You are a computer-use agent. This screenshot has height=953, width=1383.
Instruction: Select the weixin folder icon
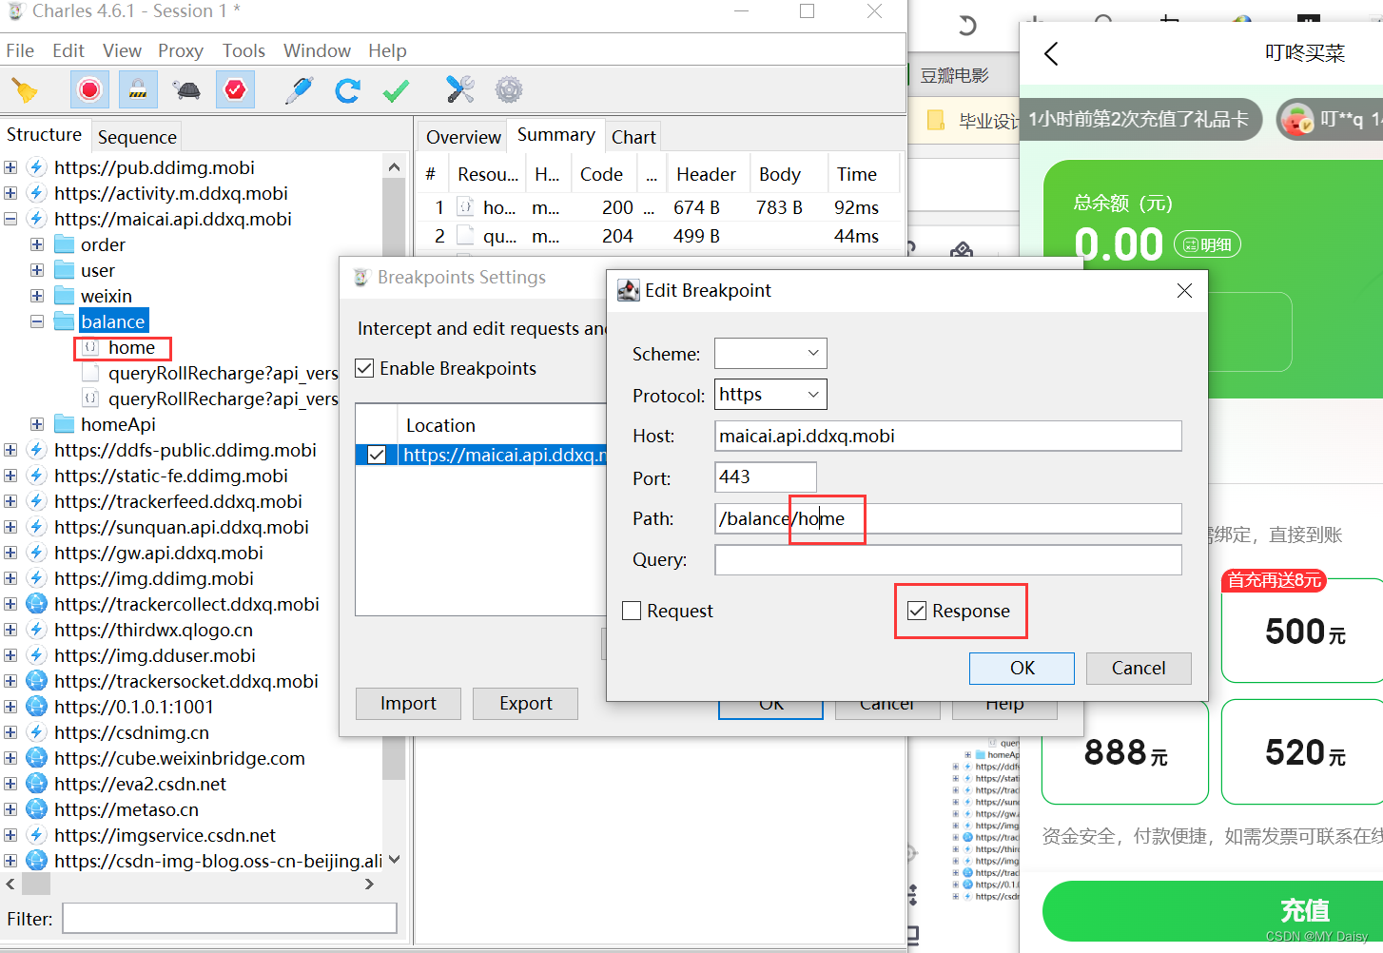[65, 296]
